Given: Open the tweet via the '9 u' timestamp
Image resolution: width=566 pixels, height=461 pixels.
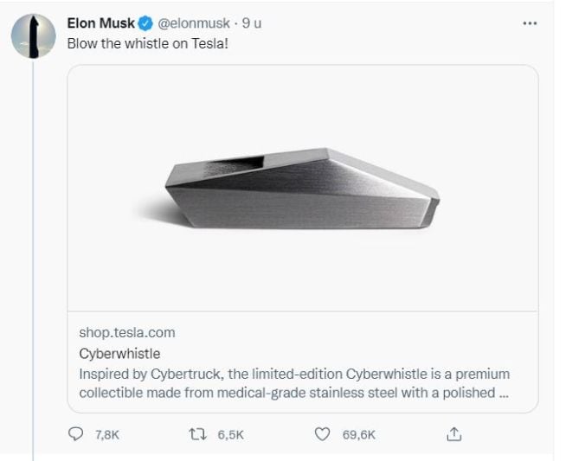Looking at the screenshot, I should coord(252,23).
